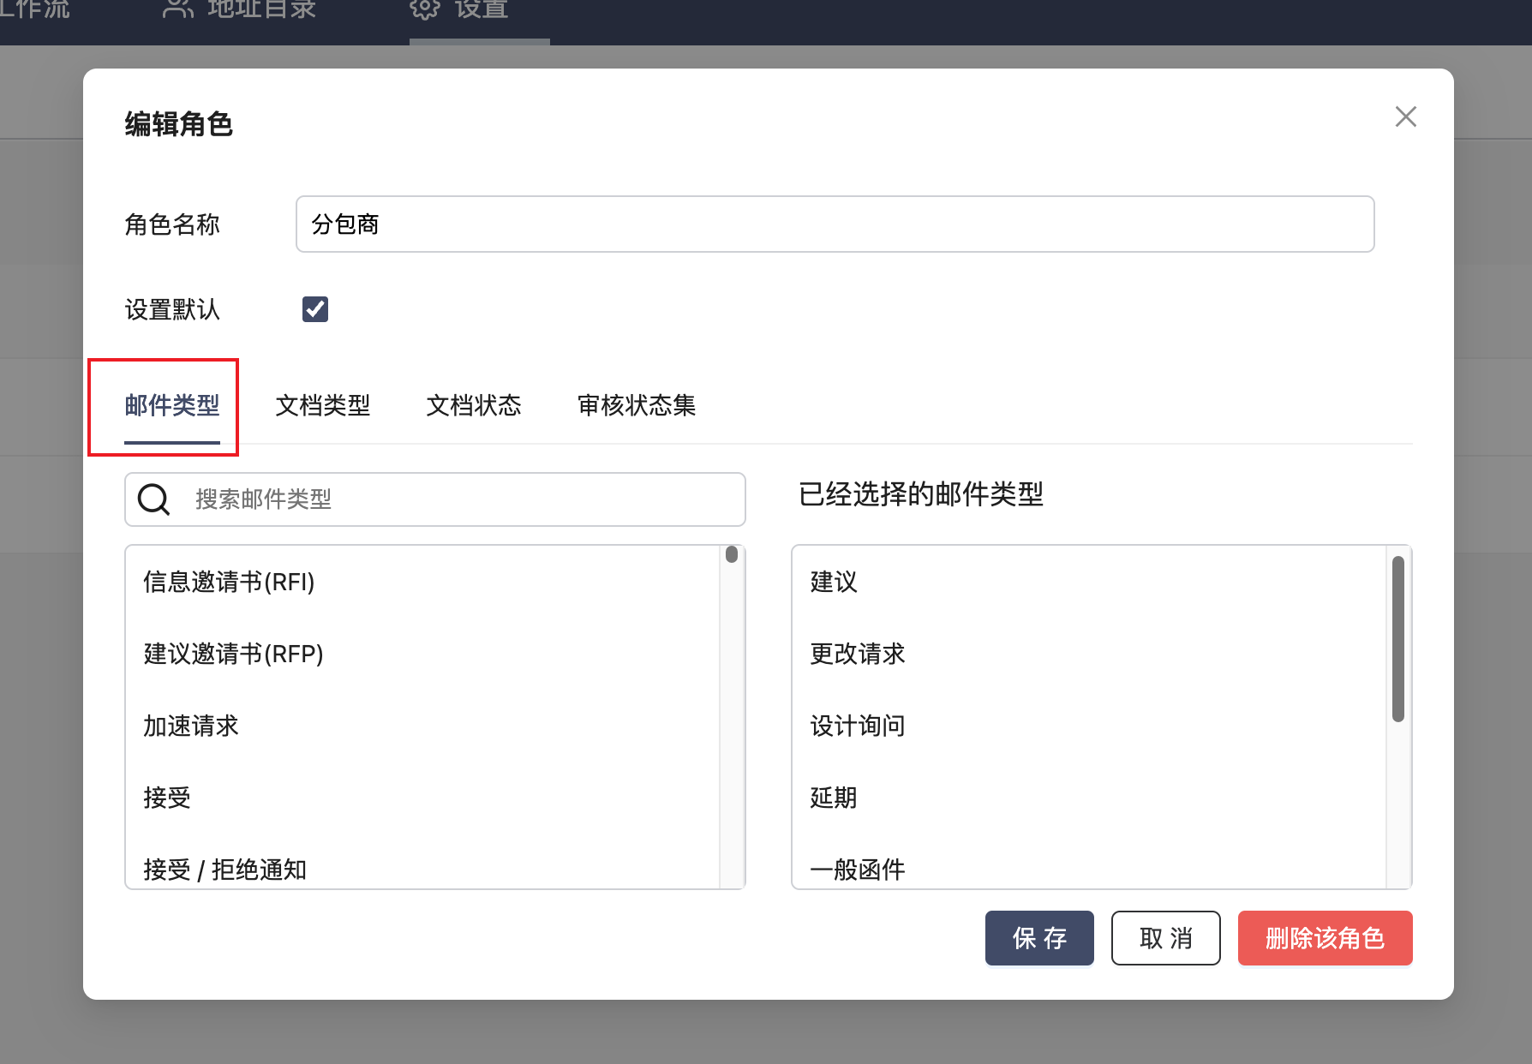Select the 审核状态集 tab
Viewport: 1532px width, 1064px height.
[637, 405]
